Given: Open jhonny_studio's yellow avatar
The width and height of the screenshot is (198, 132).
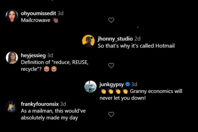Looking at the screenshot, I should pyautogui.click(x=88, y=41).
